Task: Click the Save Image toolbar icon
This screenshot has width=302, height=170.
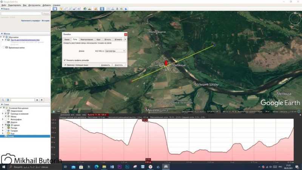Action: point(117,9)
